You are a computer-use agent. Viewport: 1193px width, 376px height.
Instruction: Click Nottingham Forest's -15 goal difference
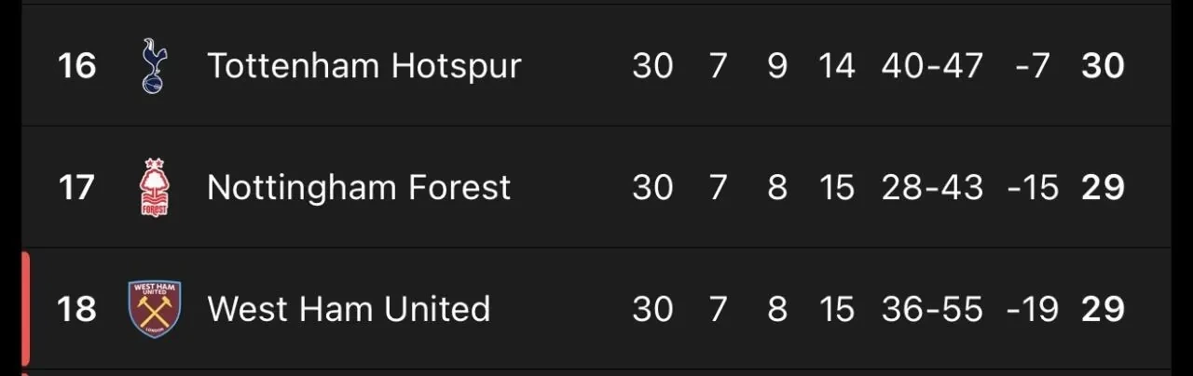coord(1032,188)
